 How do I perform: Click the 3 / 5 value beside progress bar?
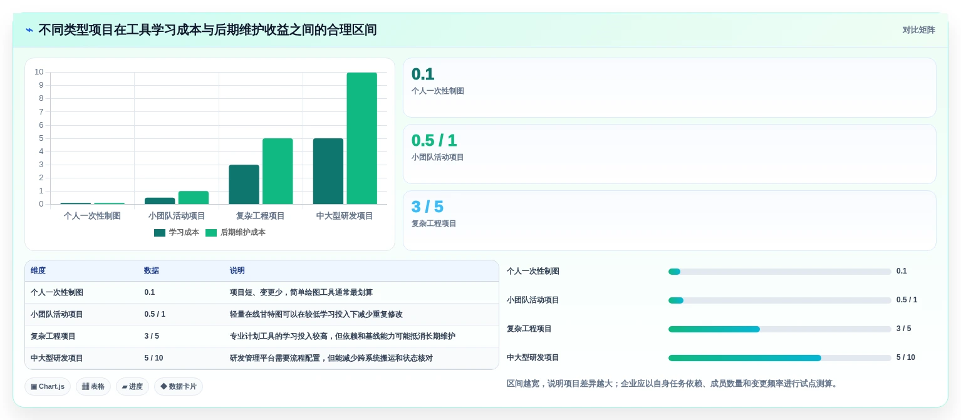point(904,329)
